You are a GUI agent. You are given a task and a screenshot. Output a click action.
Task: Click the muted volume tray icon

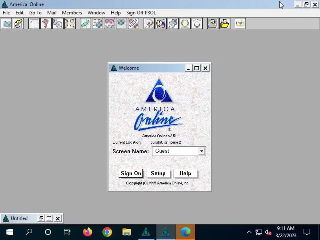click(x=268, y=232)
